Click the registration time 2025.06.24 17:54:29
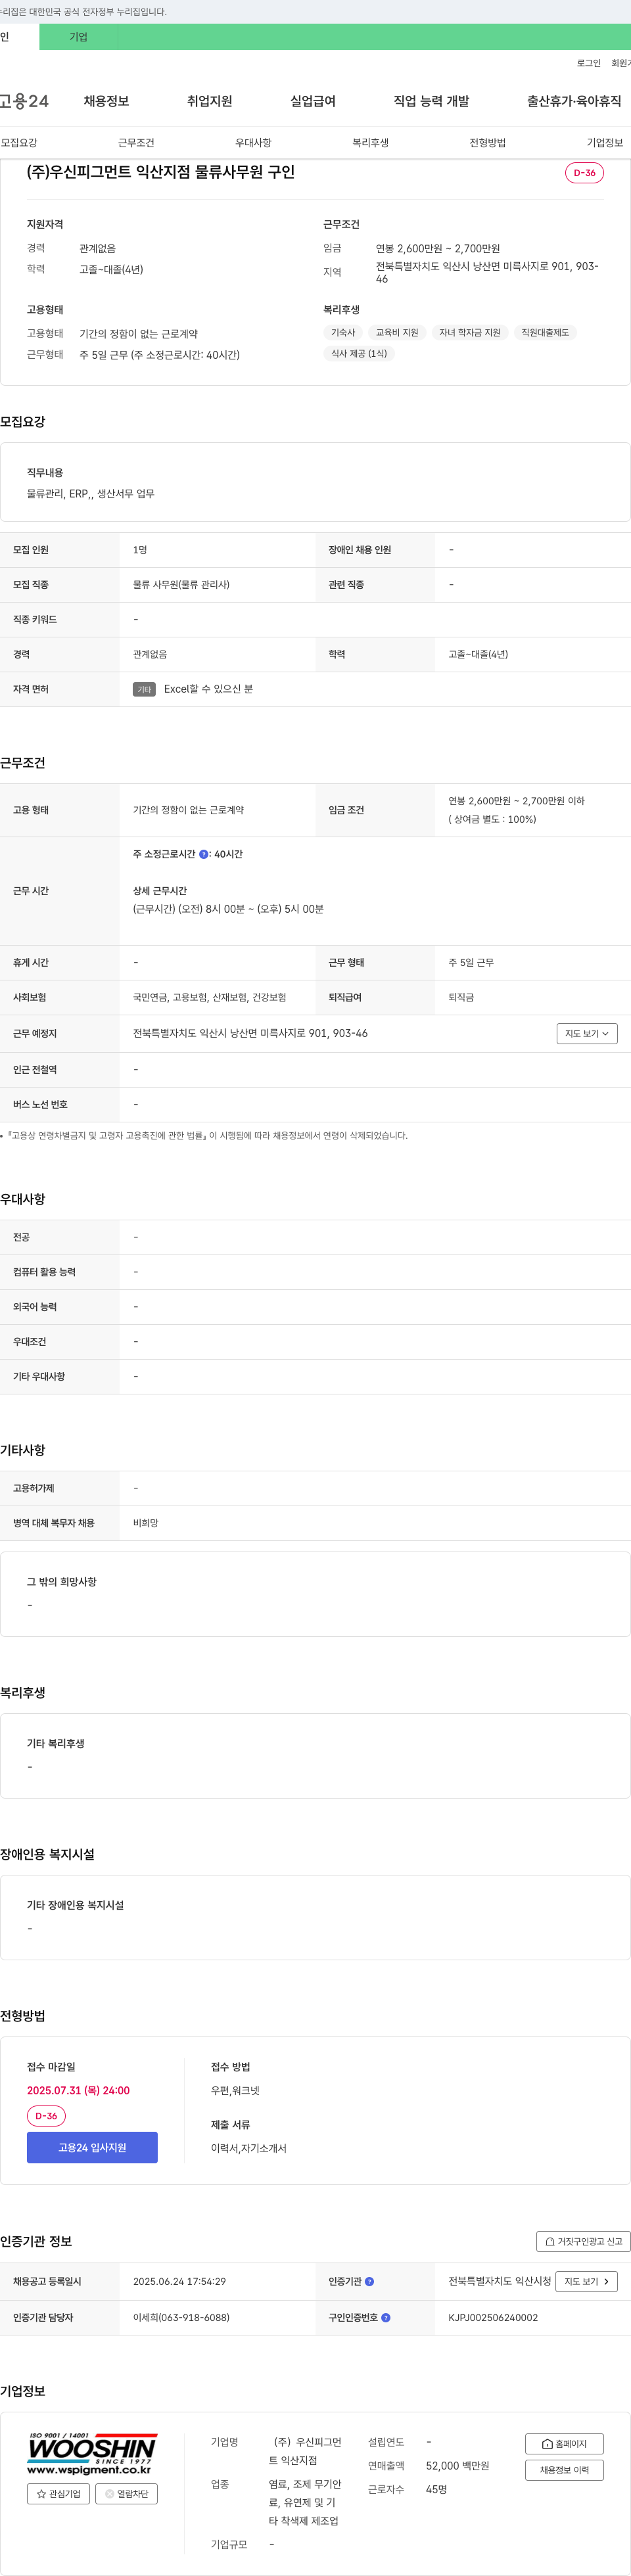Image resolution: width=631 pixels, height=2576 pixels. pos(180,2281)
